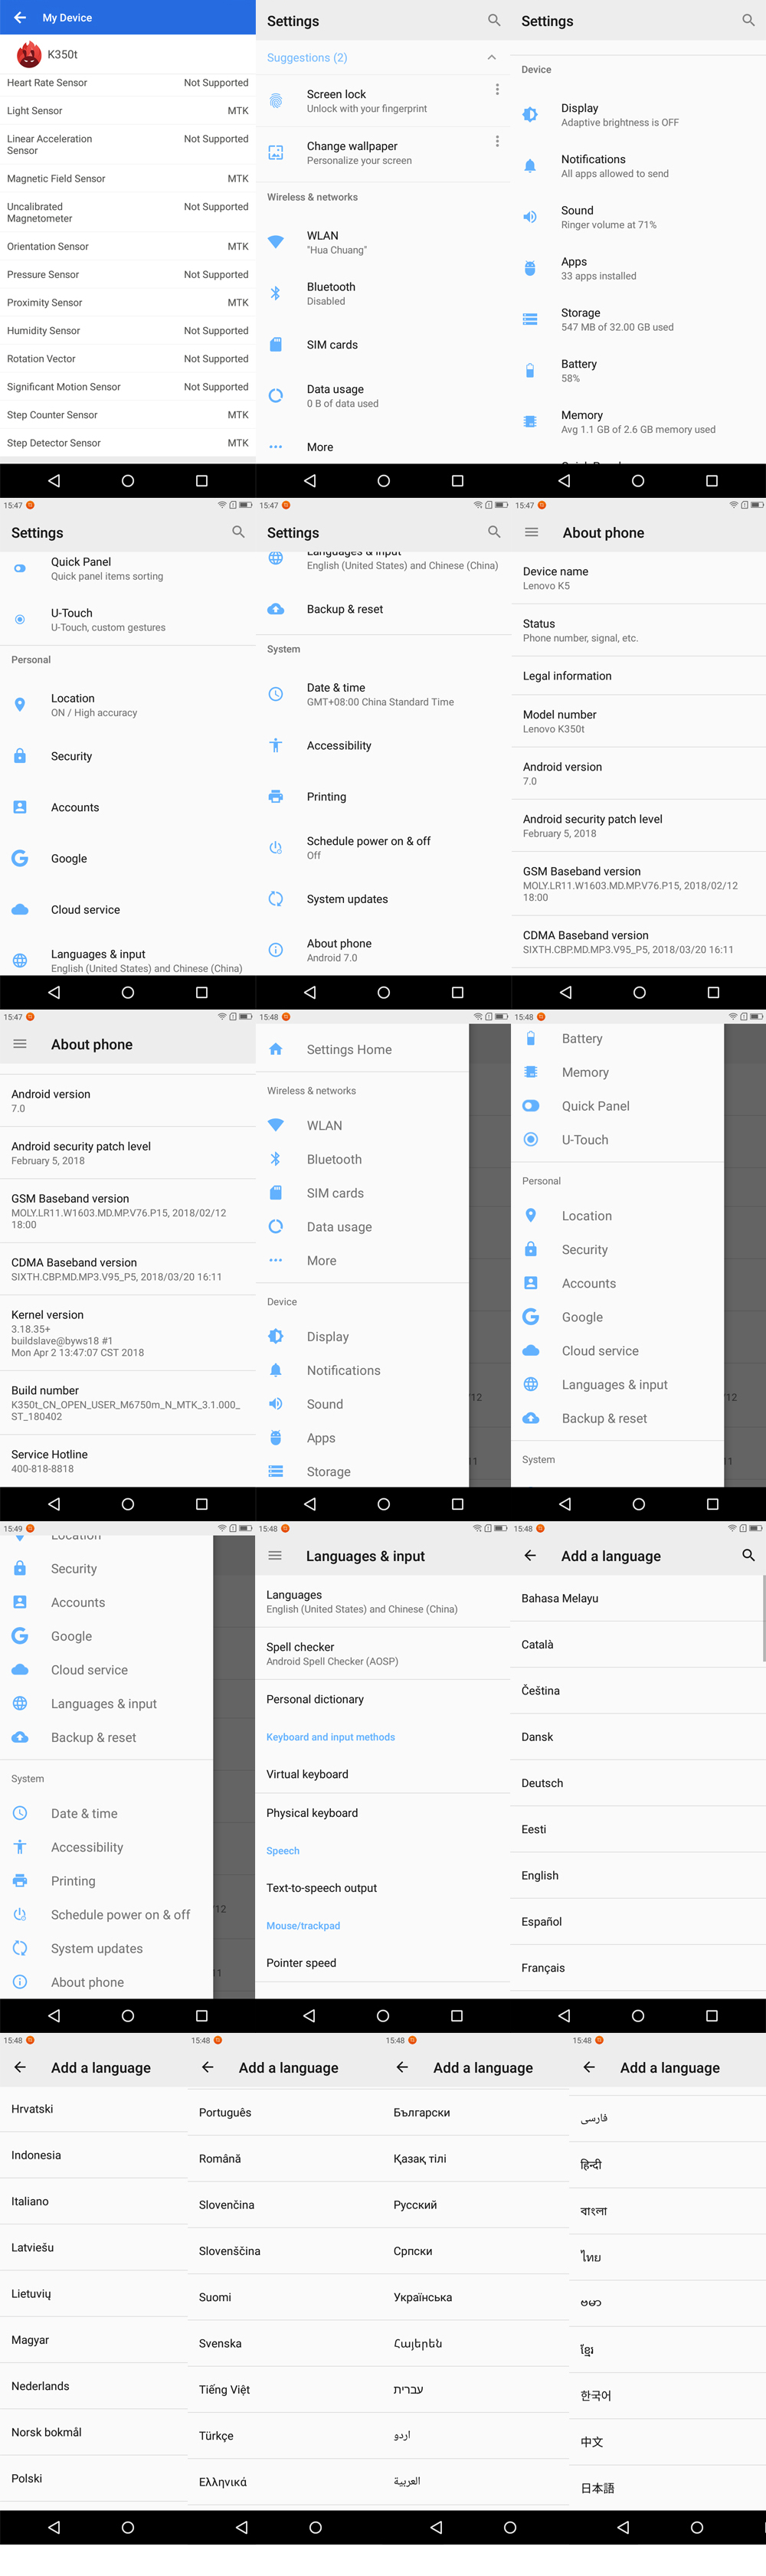This screenshot has width=766, height=2576.
Task: Tap Back navigation button below Kernel version screen
Action: click(x=54, y=1504)
